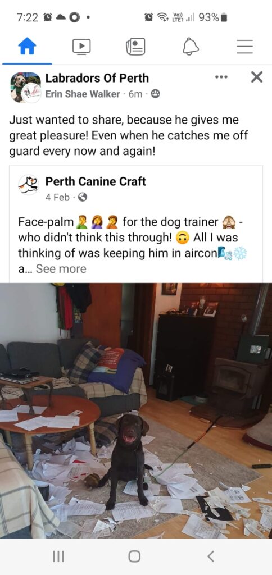The height and width of the screenshot is (575, 272).
Task: Hide this post with the X
Action: tap(257, 77)
